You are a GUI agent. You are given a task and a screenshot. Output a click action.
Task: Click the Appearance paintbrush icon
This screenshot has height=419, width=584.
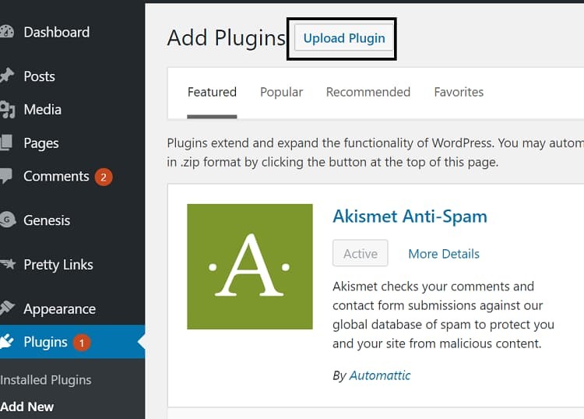click(x=7, y=308)
